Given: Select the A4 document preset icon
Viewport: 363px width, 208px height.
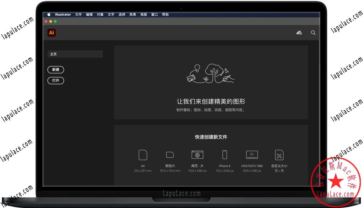Looking at the screenshot, I should 143,155.
